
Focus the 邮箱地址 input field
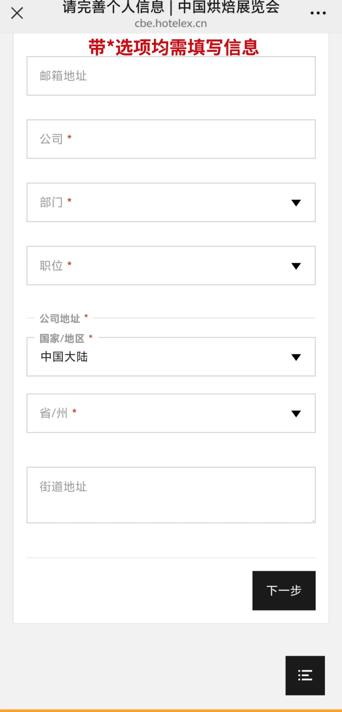click(171, 76)
